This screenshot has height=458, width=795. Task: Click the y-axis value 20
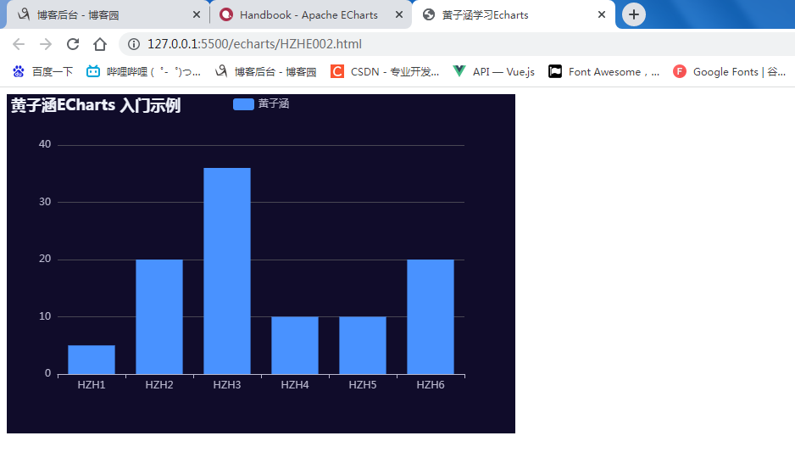tap(45, 259)
